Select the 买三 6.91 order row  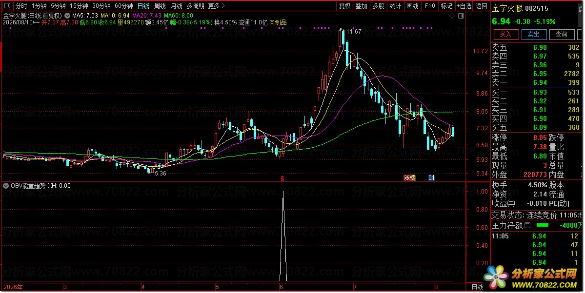click(x=536, y=110)
